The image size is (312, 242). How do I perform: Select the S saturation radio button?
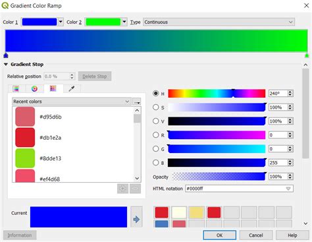tap(155, 107)
